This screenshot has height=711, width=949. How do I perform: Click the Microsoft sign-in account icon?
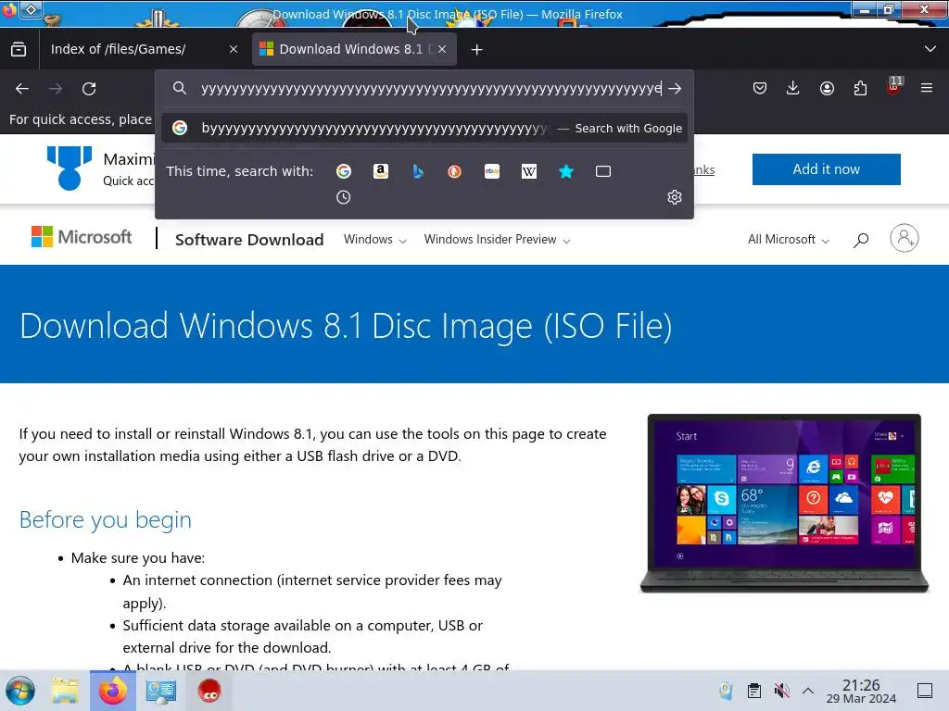pyautogui.click(x=905, y=238)
